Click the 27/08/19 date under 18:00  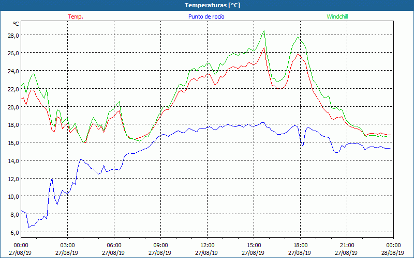[x=300, y=253]
